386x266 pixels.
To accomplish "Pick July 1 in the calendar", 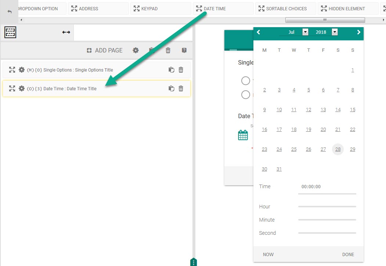I will (353, 70).
